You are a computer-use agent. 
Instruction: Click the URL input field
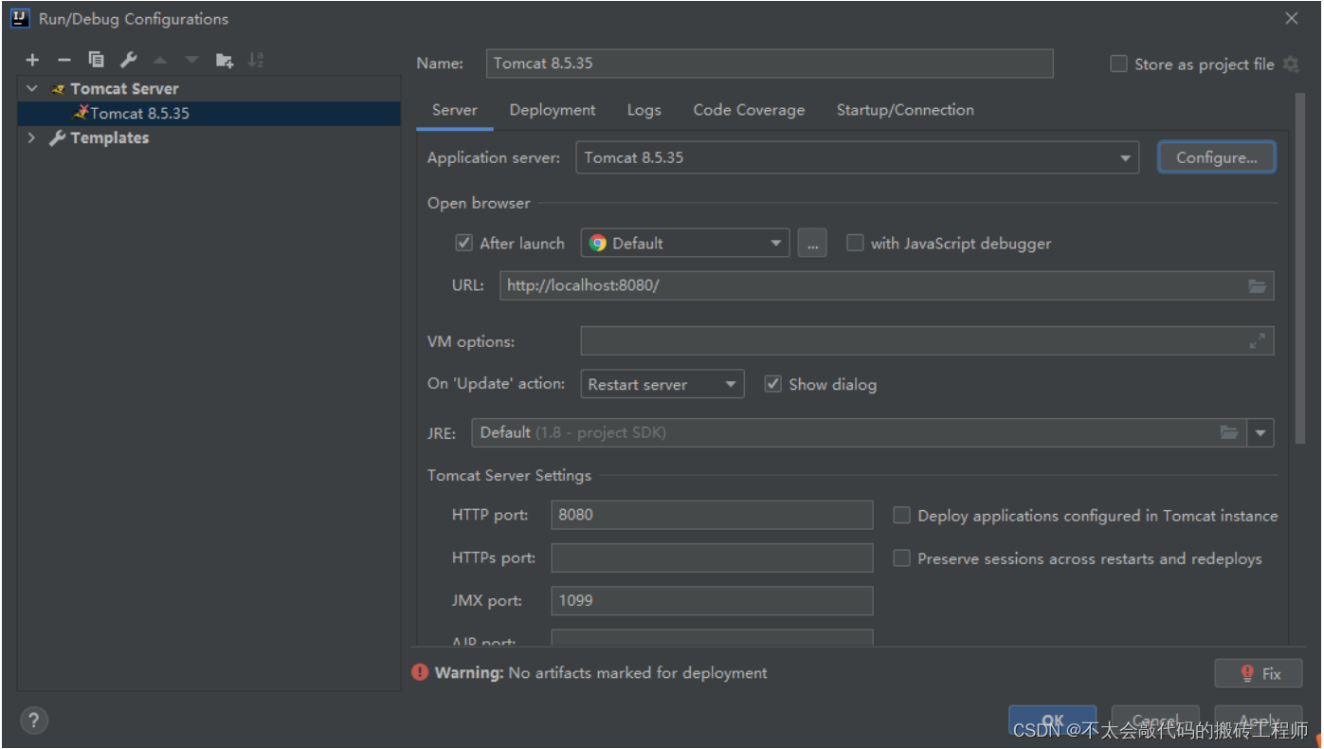point(887,285)
